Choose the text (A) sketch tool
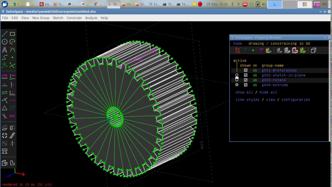Image resolution: width=332 pixels, height=187 pixels. [4, 50]
